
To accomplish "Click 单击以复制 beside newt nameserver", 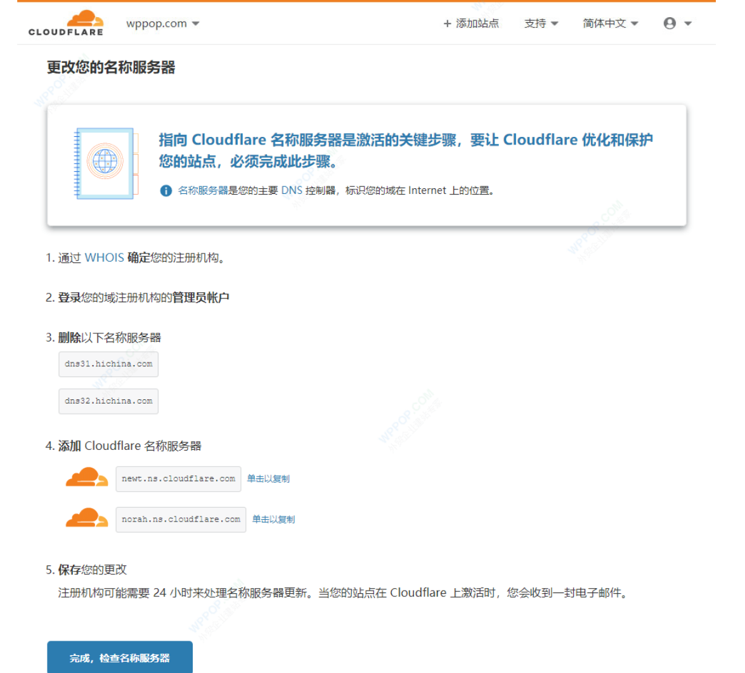I will [268, 478].
